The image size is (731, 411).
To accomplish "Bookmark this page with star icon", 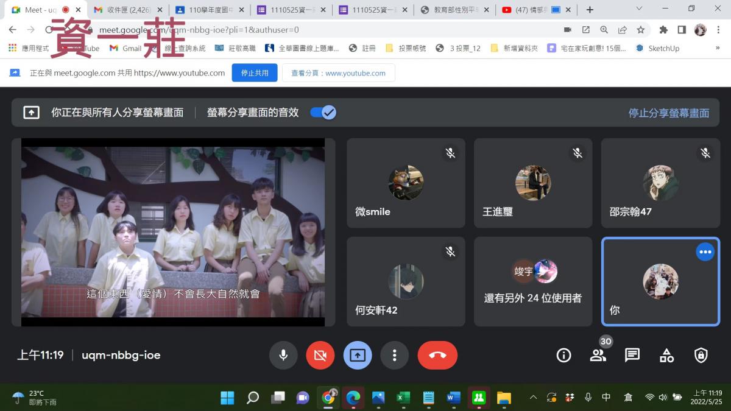I will (x=641, y=30).
